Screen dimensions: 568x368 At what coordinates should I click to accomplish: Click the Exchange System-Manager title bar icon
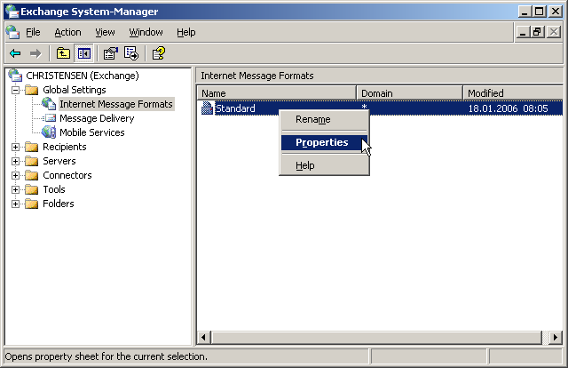click(12, 12)
